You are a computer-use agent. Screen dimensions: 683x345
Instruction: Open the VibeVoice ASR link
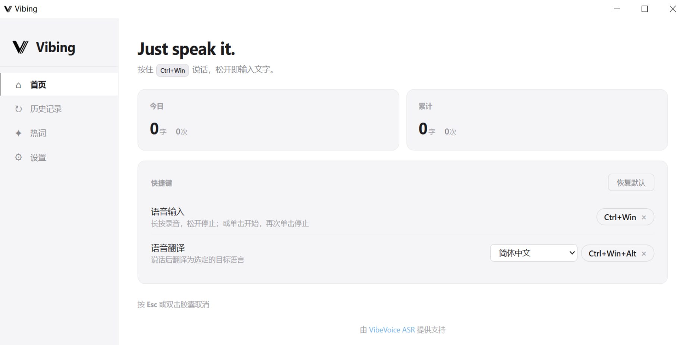392,330
